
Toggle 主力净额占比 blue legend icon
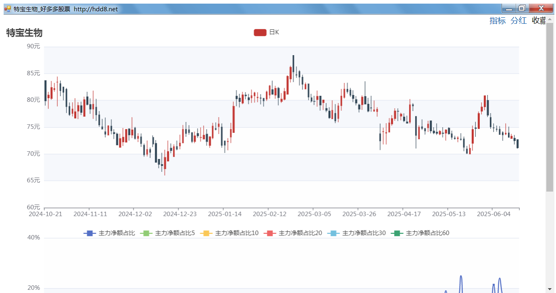pyautogui.click(x=90, y=233)
